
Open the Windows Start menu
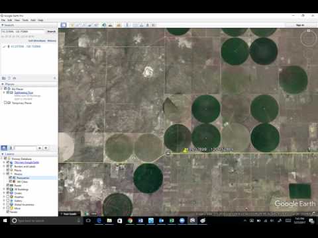pos(5,220)
